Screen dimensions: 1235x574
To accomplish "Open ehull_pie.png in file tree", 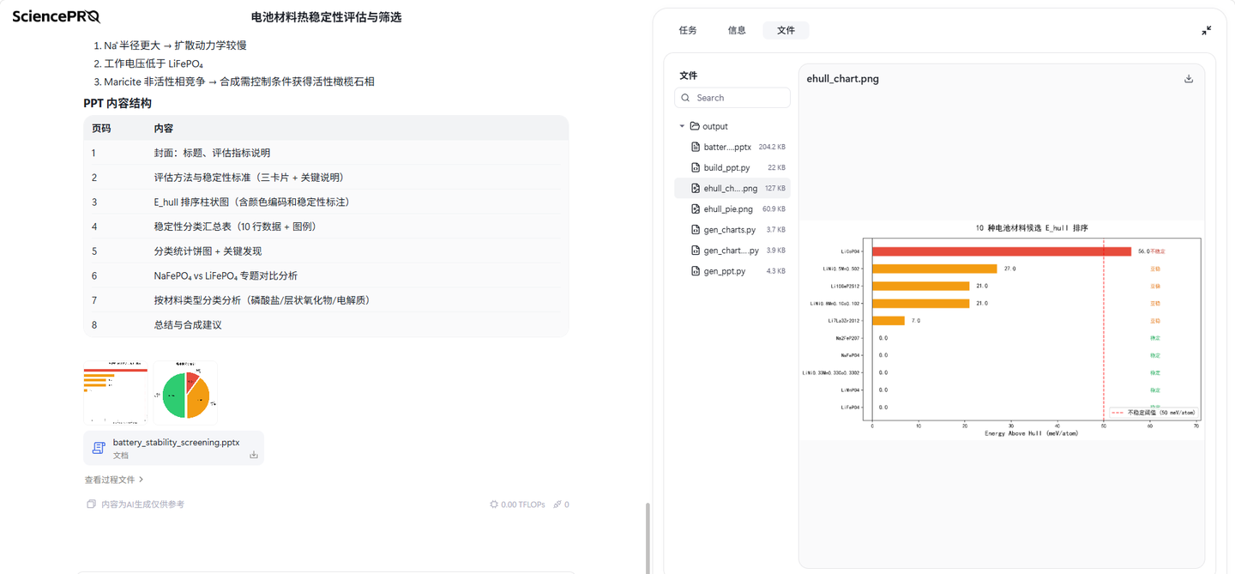I will pyautogui.click(x=732, y=208).
